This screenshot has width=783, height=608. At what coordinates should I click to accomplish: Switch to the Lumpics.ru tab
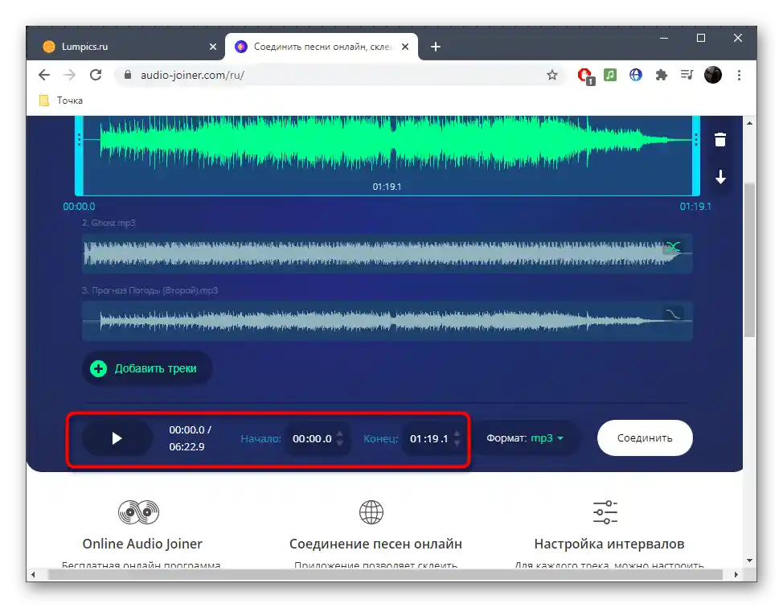pyautogui.click(x=125, y=47)
